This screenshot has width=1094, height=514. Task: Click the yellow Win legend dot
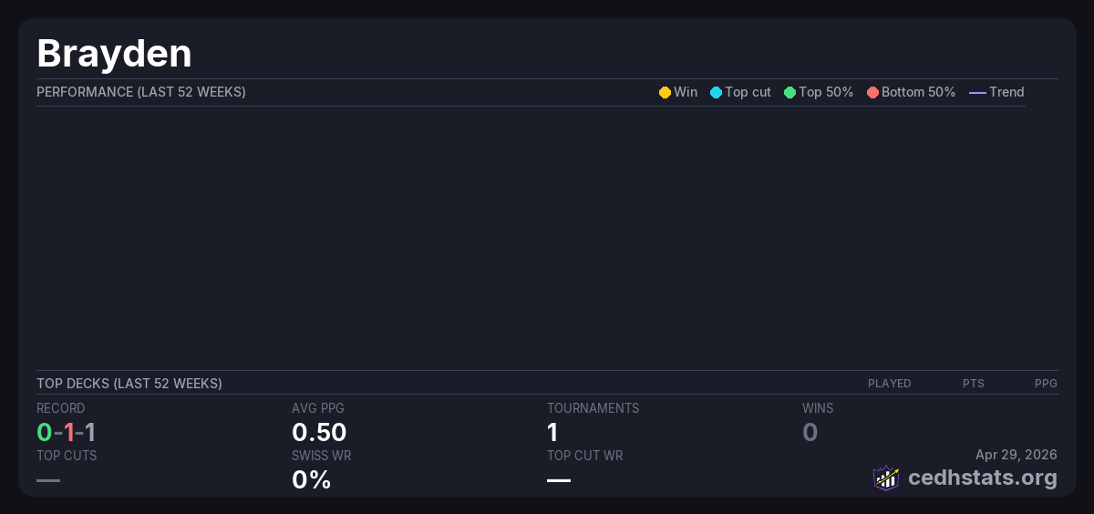665,93
